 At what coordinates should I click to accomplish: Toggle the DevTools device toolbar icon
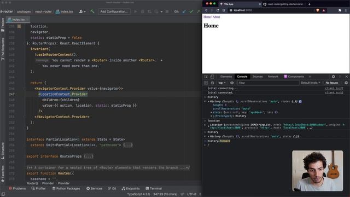coord(212,77)
